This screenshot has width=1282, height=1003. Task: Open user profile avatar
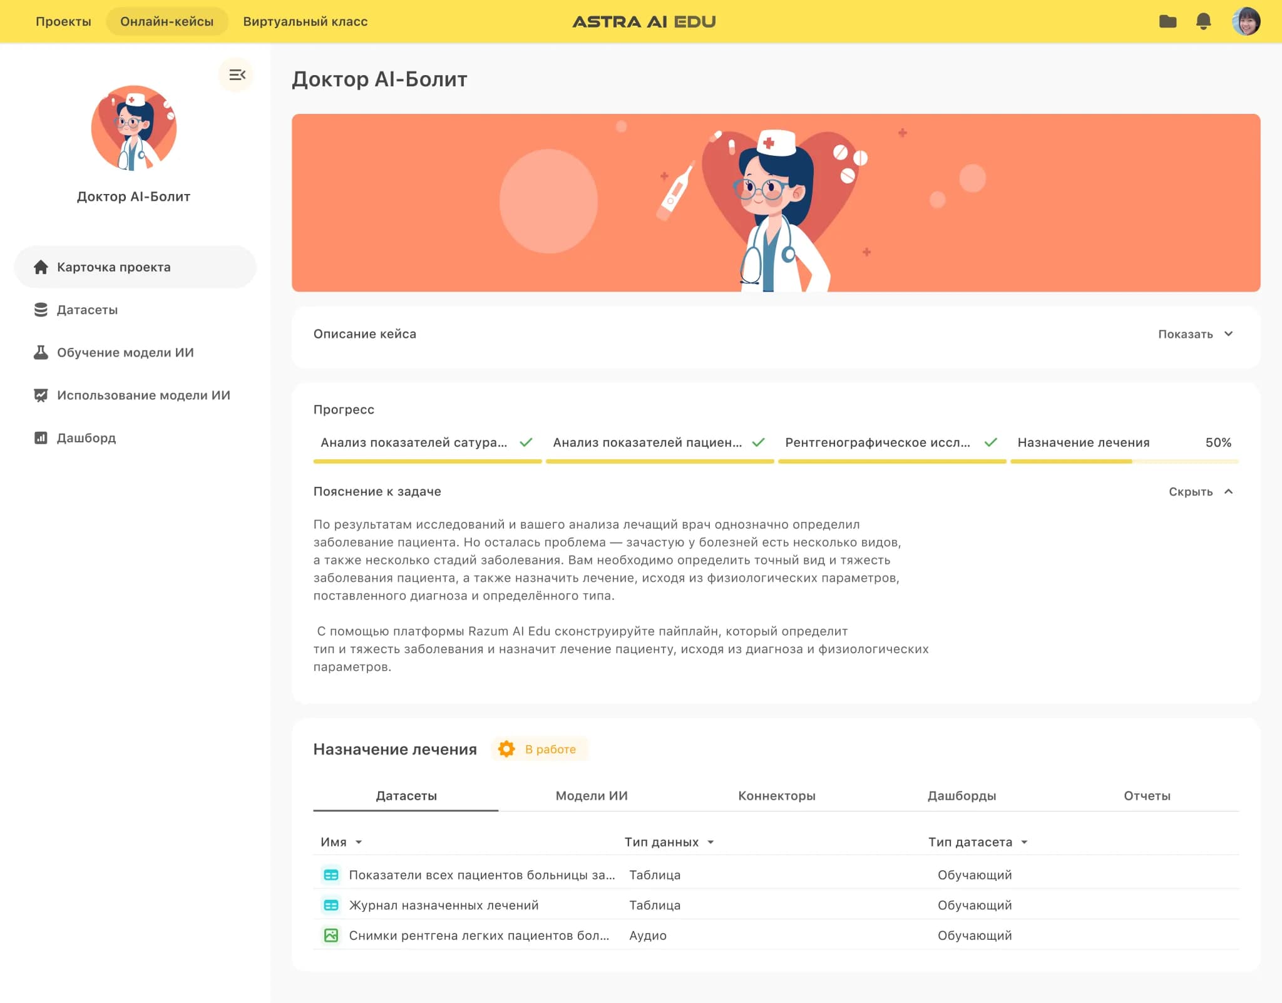pyautogui.click(x=1246, y=21)
